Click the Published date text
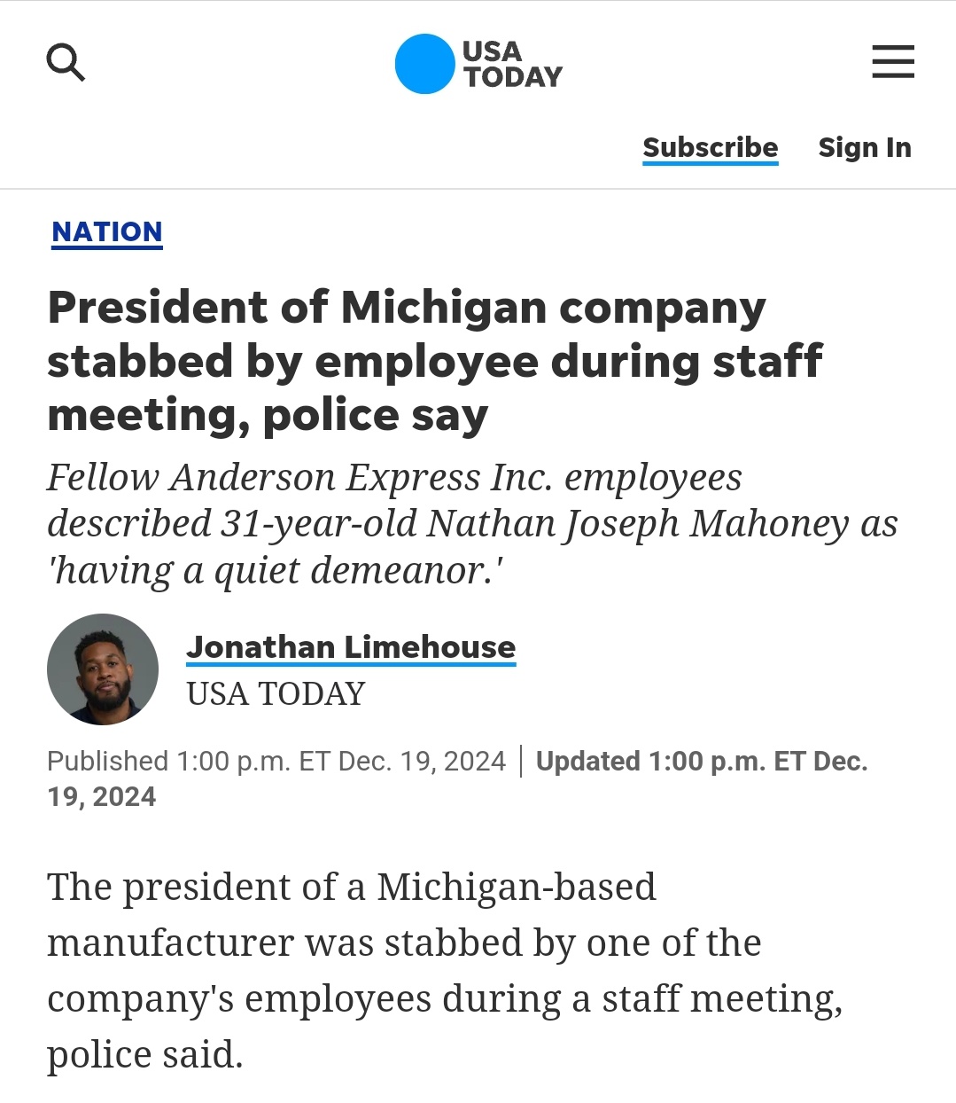This screenshot has width=956, height=1103. (276, 761)
